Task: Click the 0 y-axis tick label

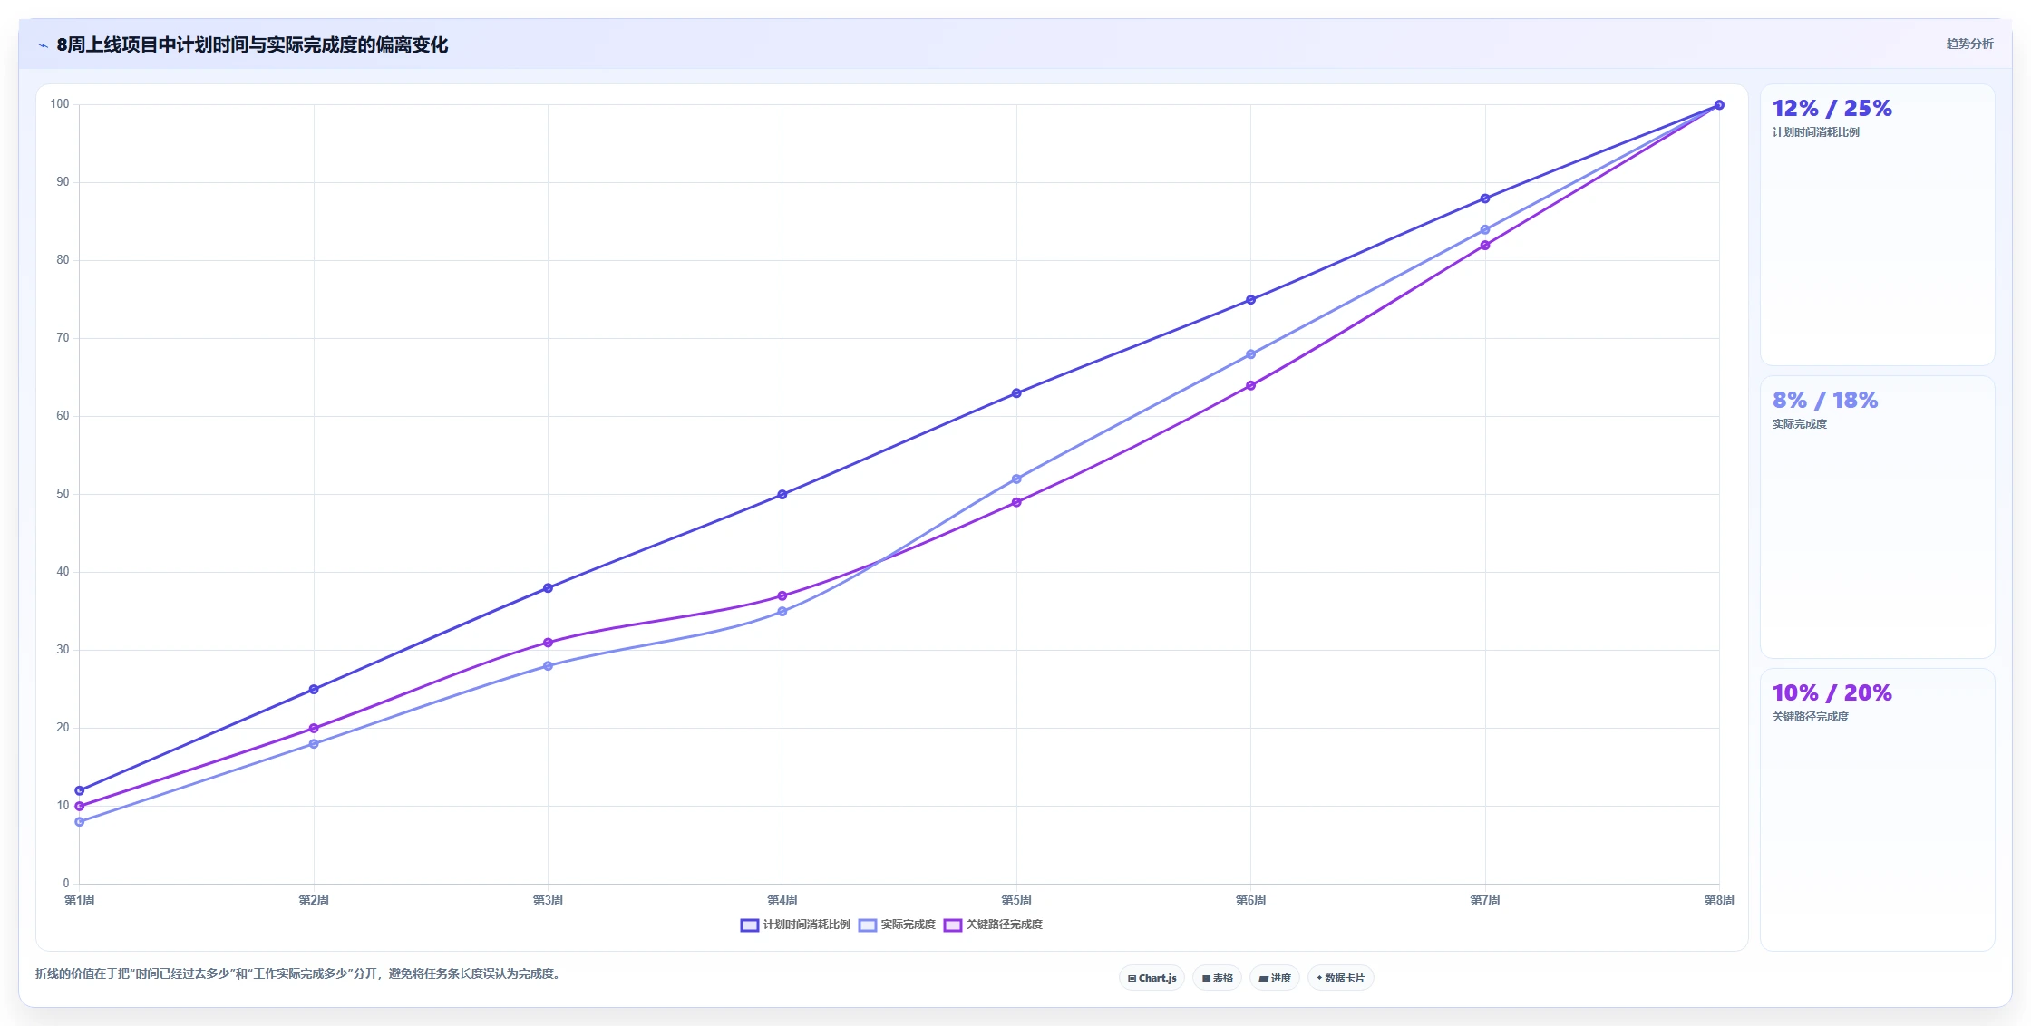Action: (65, 884)
